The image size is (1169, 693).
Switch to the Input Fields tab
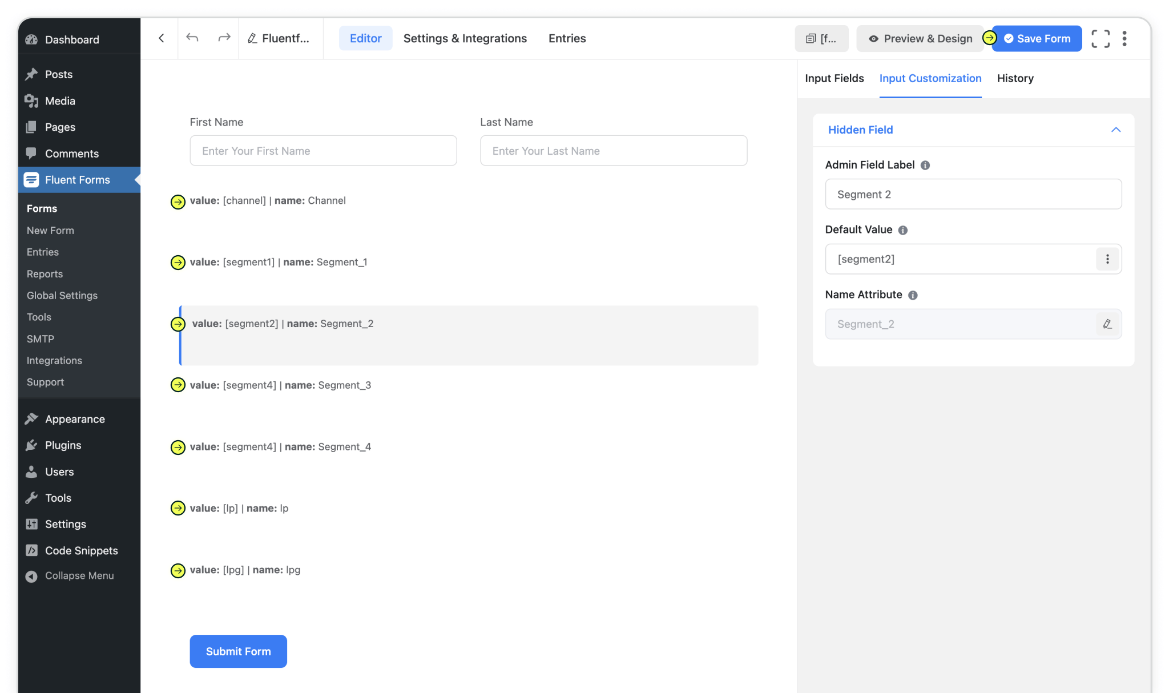[x=834, y=78]
